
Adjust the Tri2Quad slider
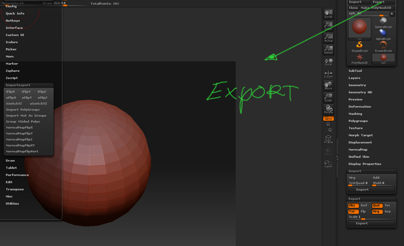359,183
